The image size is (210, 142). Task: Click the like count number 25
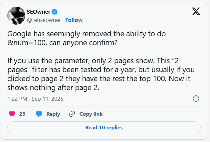(22, 114)
